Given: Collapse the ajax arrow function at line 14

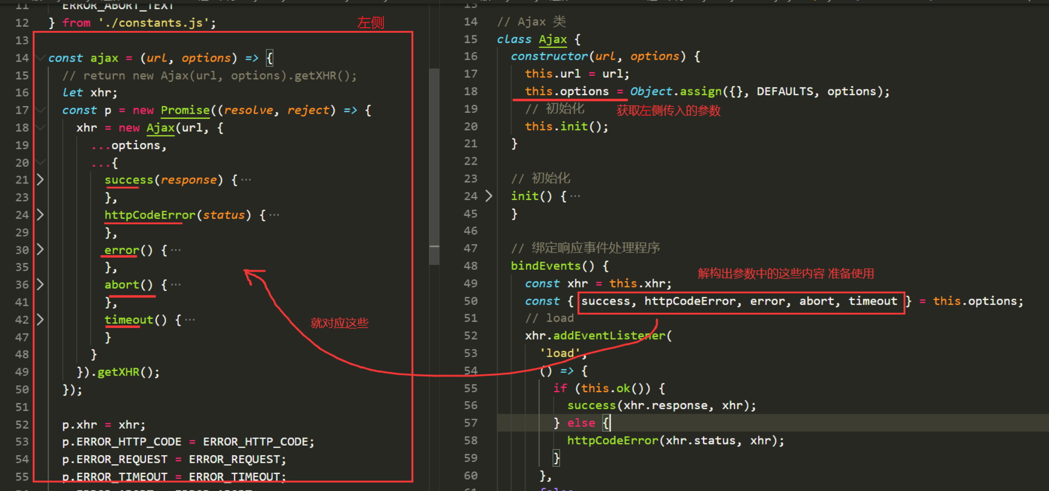Looking at the screenshot, I should click(x=40, y=58).
